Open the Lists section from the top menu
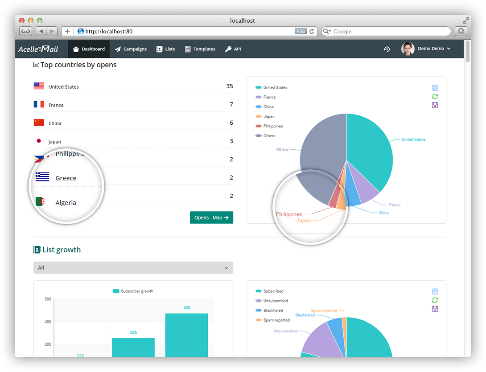486x372 pixels. pyautogui.click(x=165, y=49)
